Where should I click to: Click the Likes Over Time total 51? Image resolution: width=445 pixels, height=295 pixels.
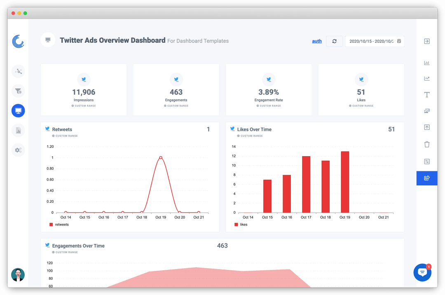391,129
